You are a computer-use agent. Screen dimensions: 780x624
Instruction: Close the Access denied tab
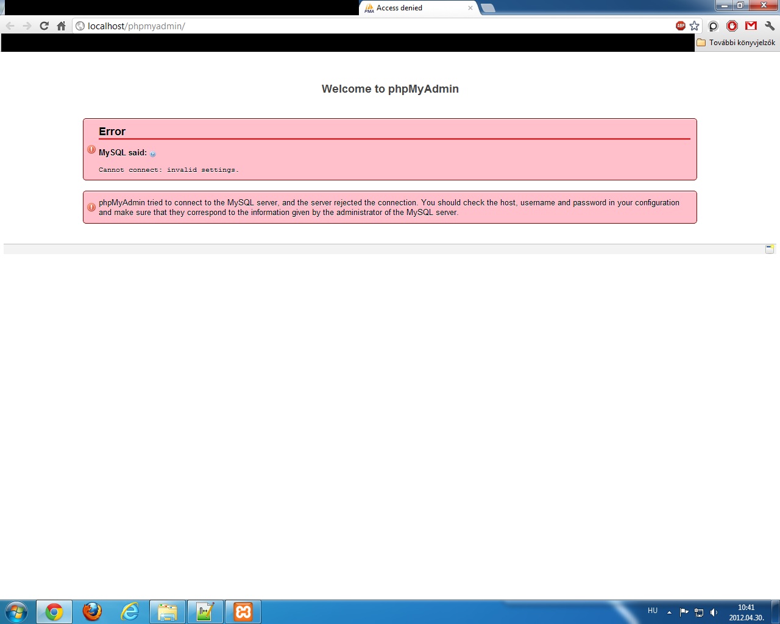(470, 8)
